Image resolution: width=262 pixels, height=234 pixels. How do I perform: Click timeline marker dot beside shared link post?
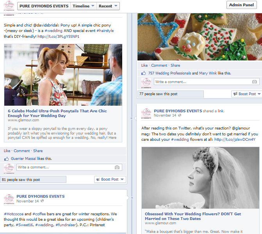(x=132, y=118)
